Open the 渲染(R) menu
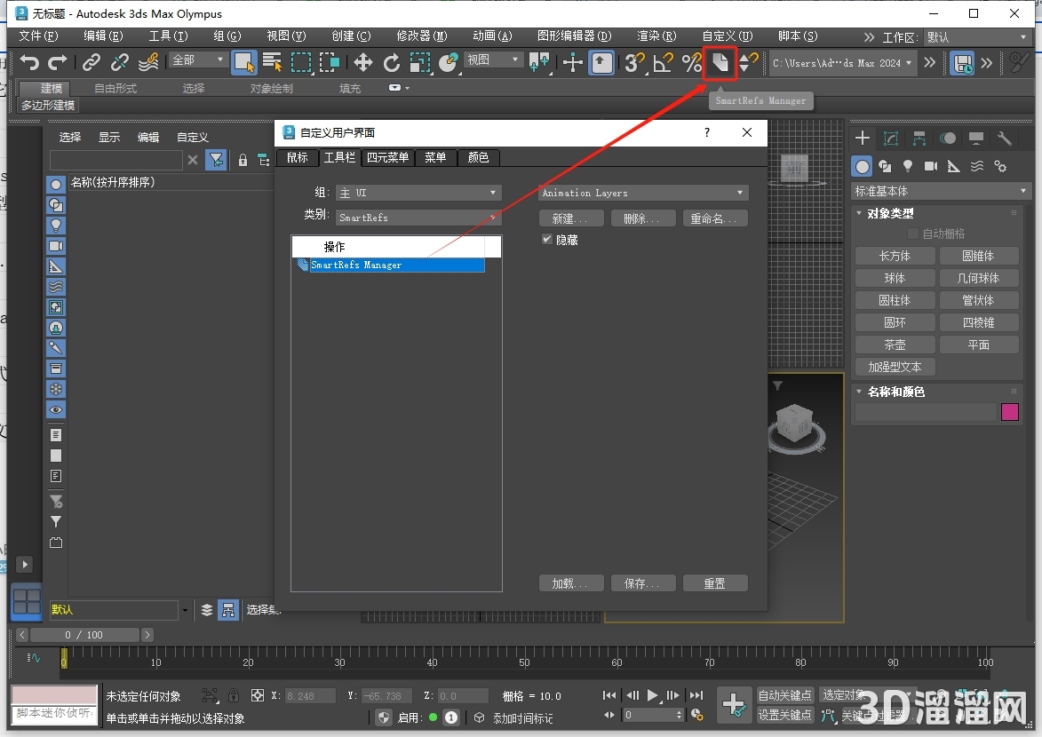 point(656,36)
